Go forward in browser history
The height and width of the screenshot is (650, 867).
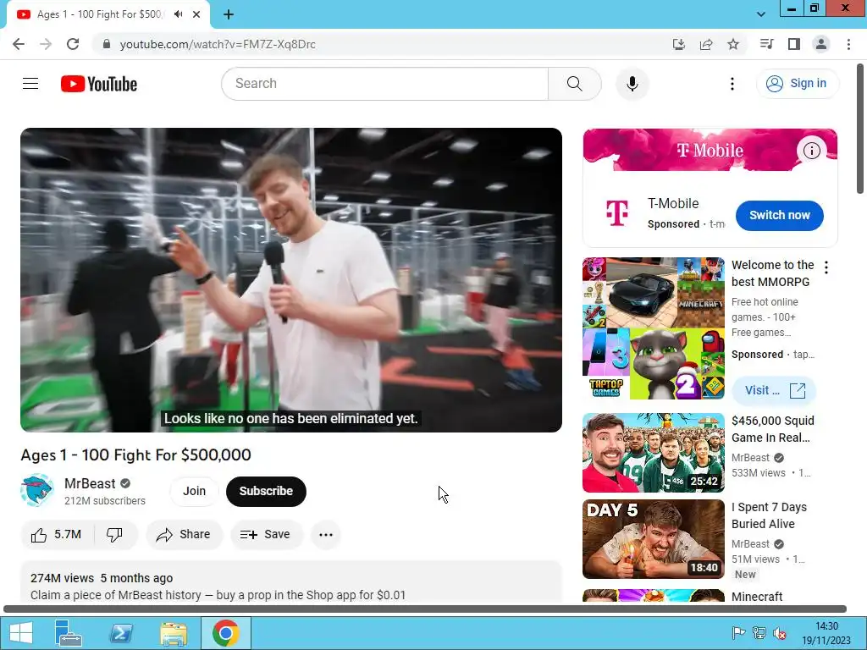pos(46,44)
